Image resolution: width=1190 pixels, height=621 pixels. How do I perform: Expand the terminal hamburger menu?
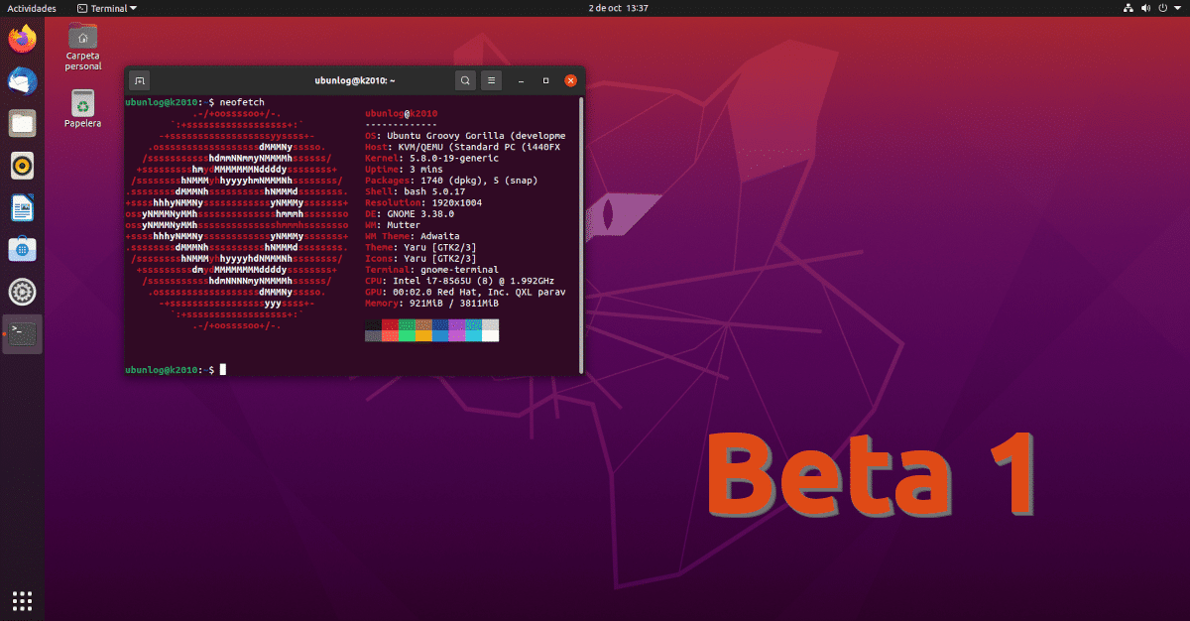coord(493,80)
